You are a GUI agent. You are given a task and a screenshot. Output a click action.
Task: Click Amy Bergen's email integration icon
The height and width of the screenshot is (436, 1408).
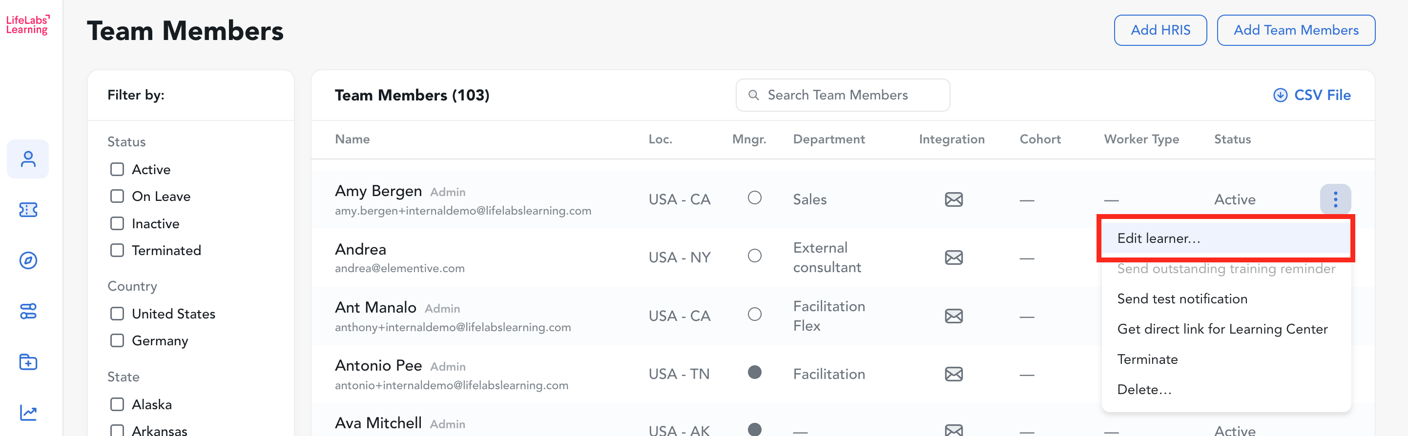[953, 200]
